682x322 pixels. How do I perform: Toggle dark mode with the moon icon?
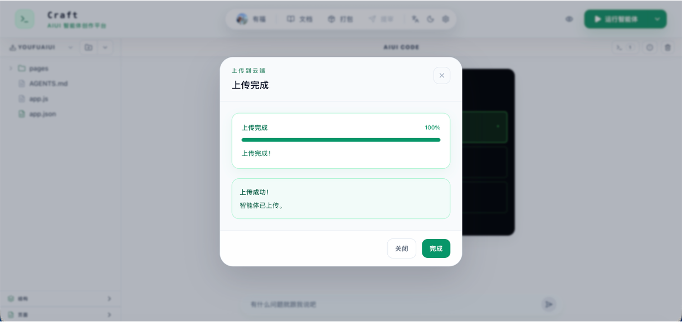[x=430, y=19]
